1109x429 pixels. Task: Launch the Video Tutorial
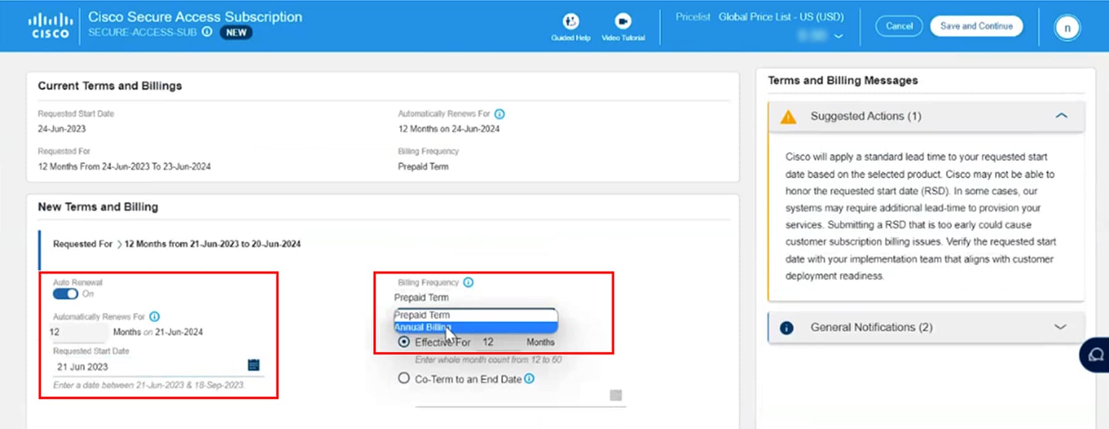[x=623, y=27]
